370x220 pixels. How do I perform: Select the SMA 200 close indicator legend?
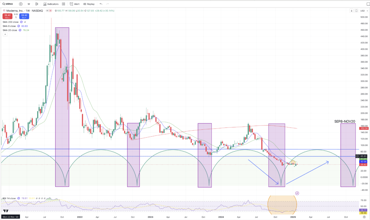tap(10, 22)
